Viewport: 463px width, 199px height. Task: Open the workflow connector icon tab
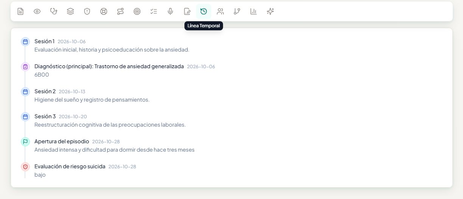point(120,11)
